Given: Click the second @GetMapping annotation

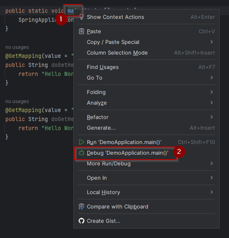Looking at the screenshot, I should [23, 110].
